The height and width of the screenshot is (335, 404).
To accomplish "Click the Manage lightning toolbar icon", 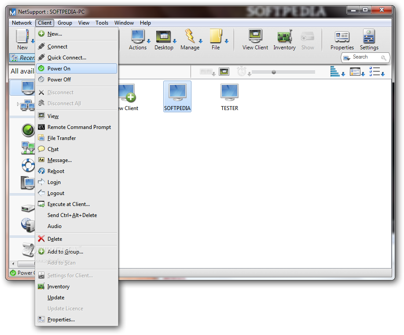I will coord(190,36).
